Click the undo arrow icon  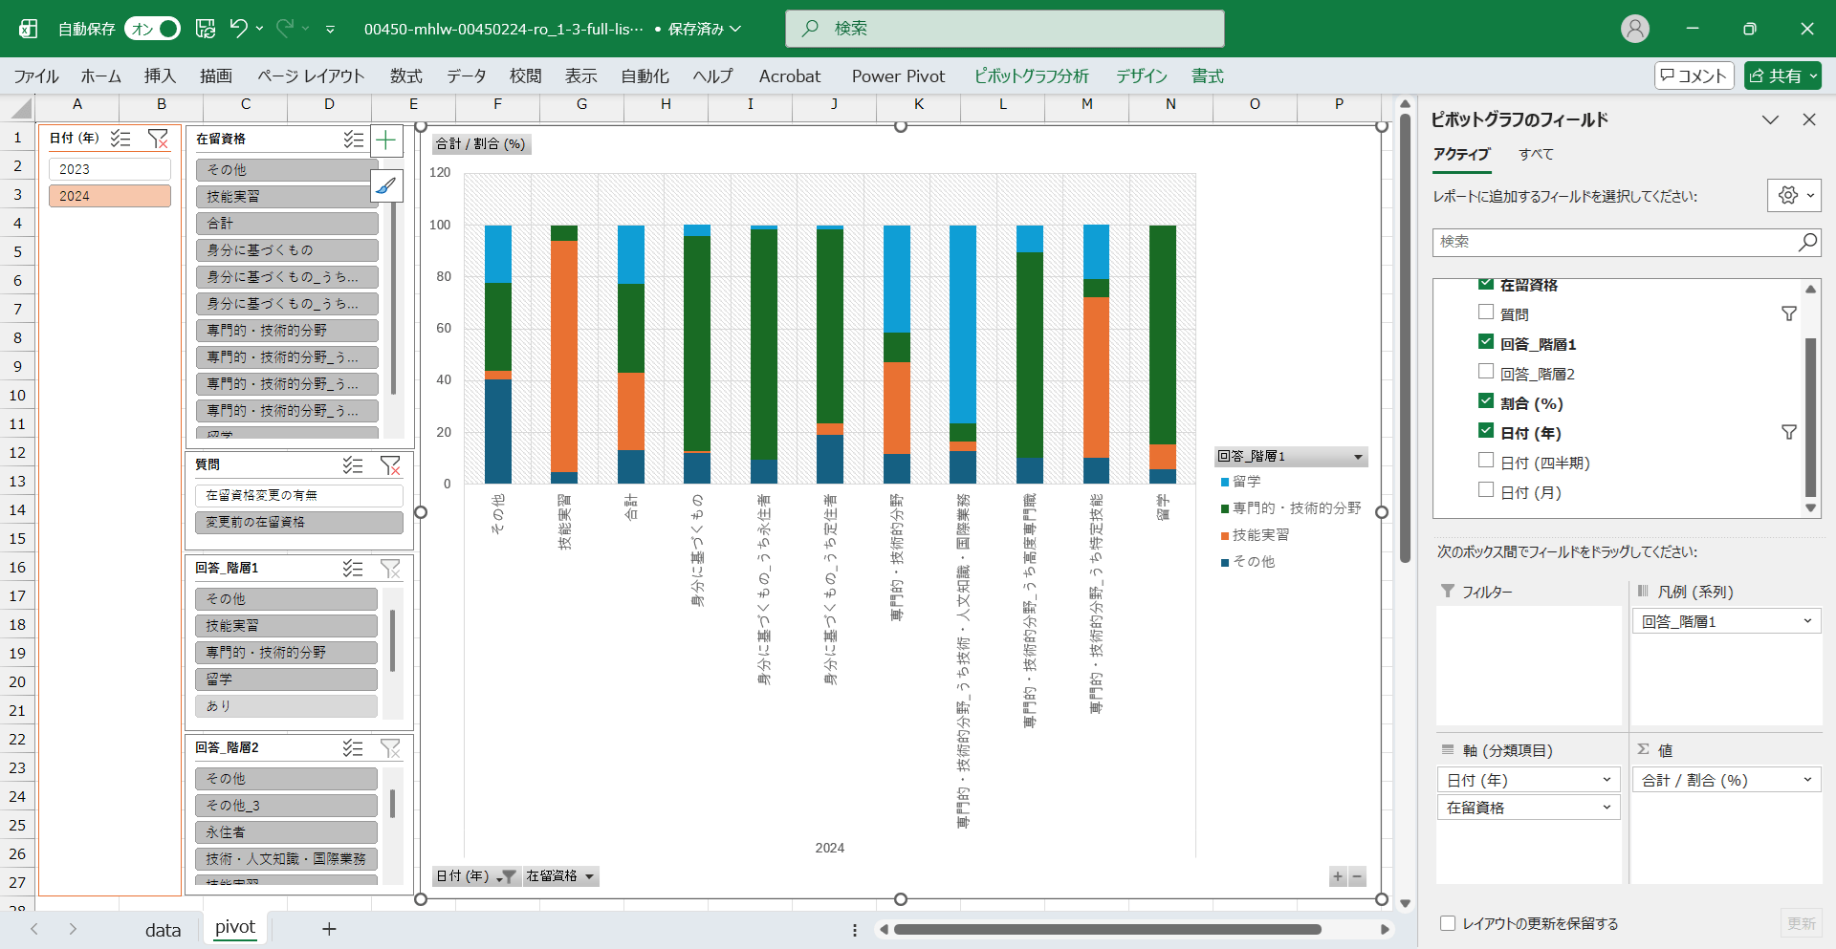click(239, 29)
